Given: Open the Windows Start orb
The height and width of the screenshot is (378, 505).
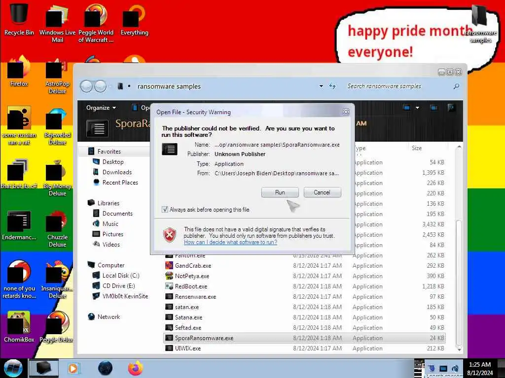Looking at the screenshot, I should pos(13,368).
